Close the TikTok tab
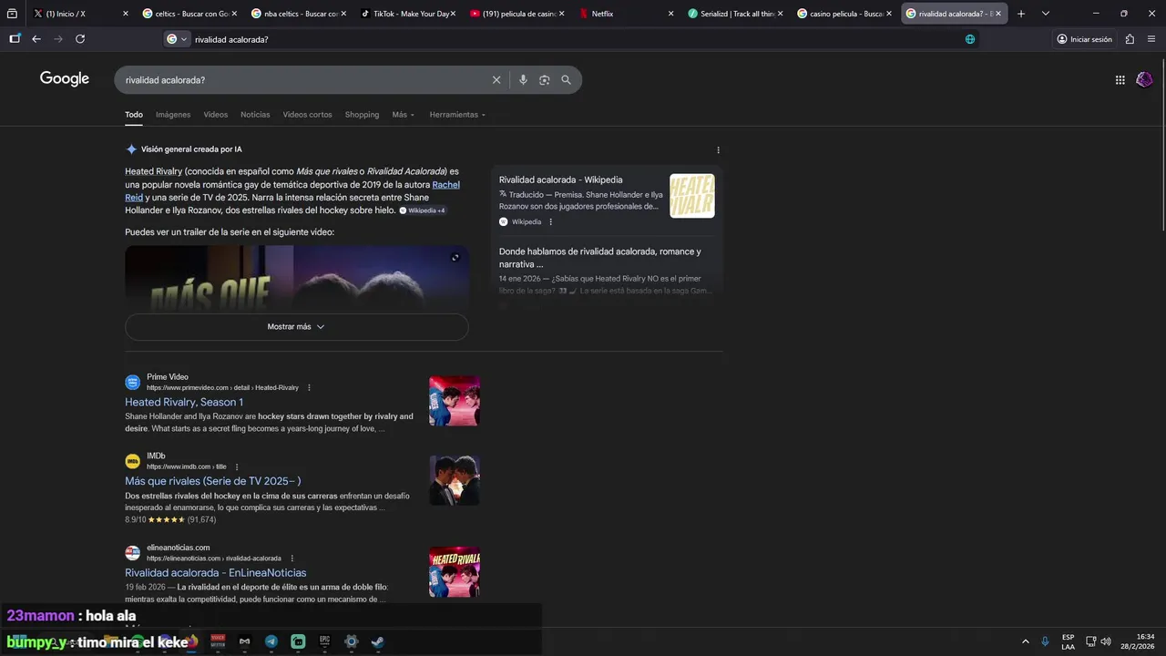Viewport: 1166px width, 656px height. (x=453, y=14)
